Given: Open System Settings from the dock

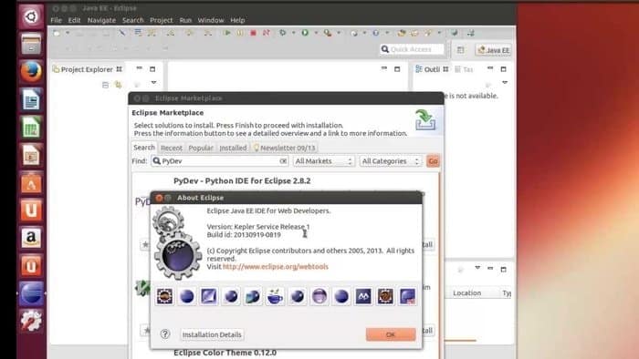Looking at the screenshot, I should point(31,321).
